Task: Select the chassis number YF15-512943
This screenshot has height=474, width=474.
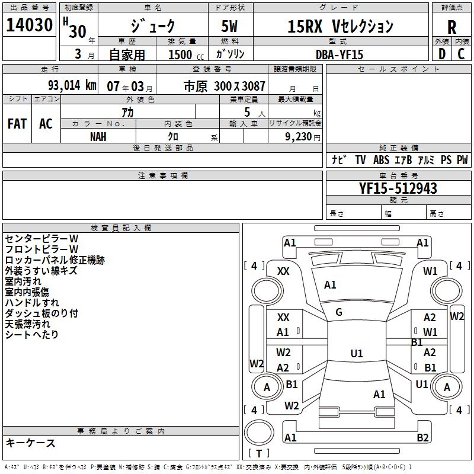Action: pos(398,188)
